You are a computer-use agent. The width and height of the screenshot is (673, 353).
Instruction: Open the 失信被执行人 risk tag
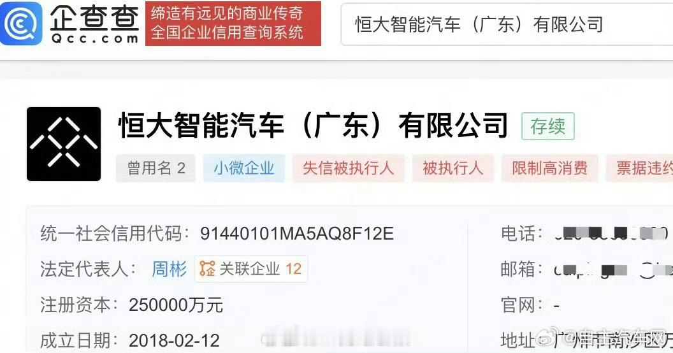click(x=348, y=168)
